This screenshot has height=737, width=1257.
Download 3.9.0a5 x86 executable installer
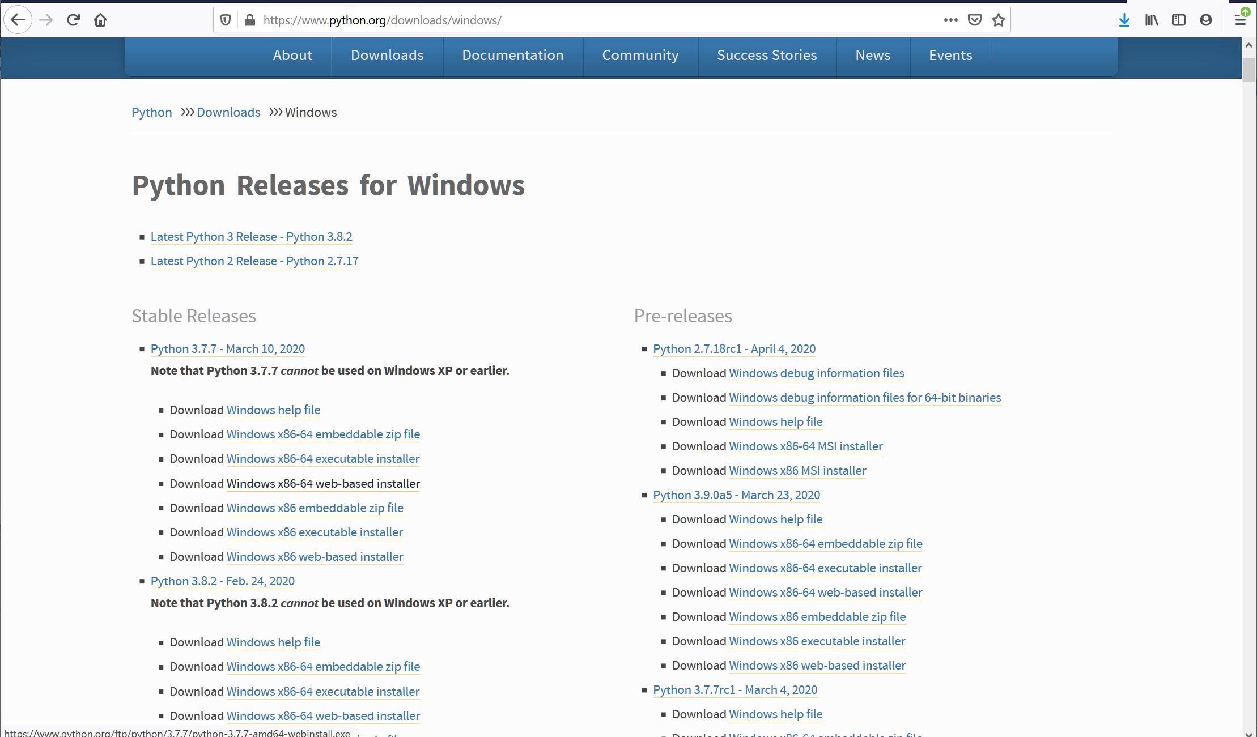coord(817,641)
